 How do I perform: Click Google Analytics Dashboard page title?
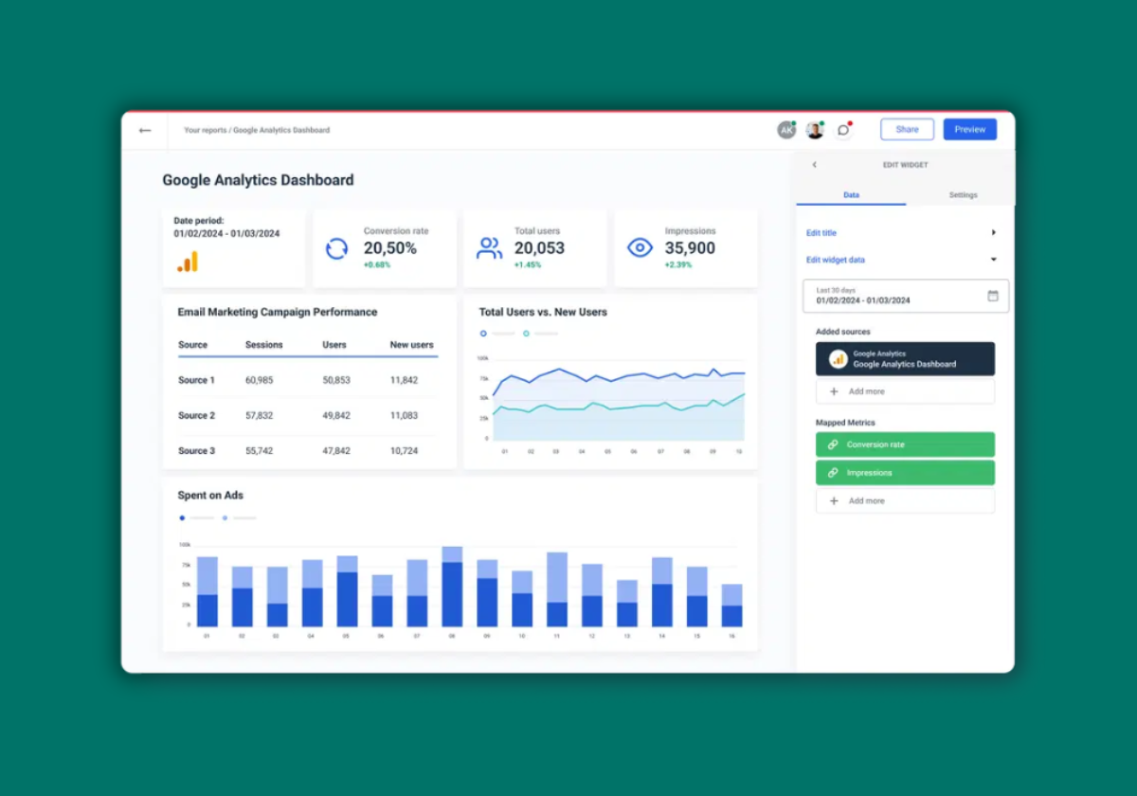pyautogui.click(x=258, y=180)
